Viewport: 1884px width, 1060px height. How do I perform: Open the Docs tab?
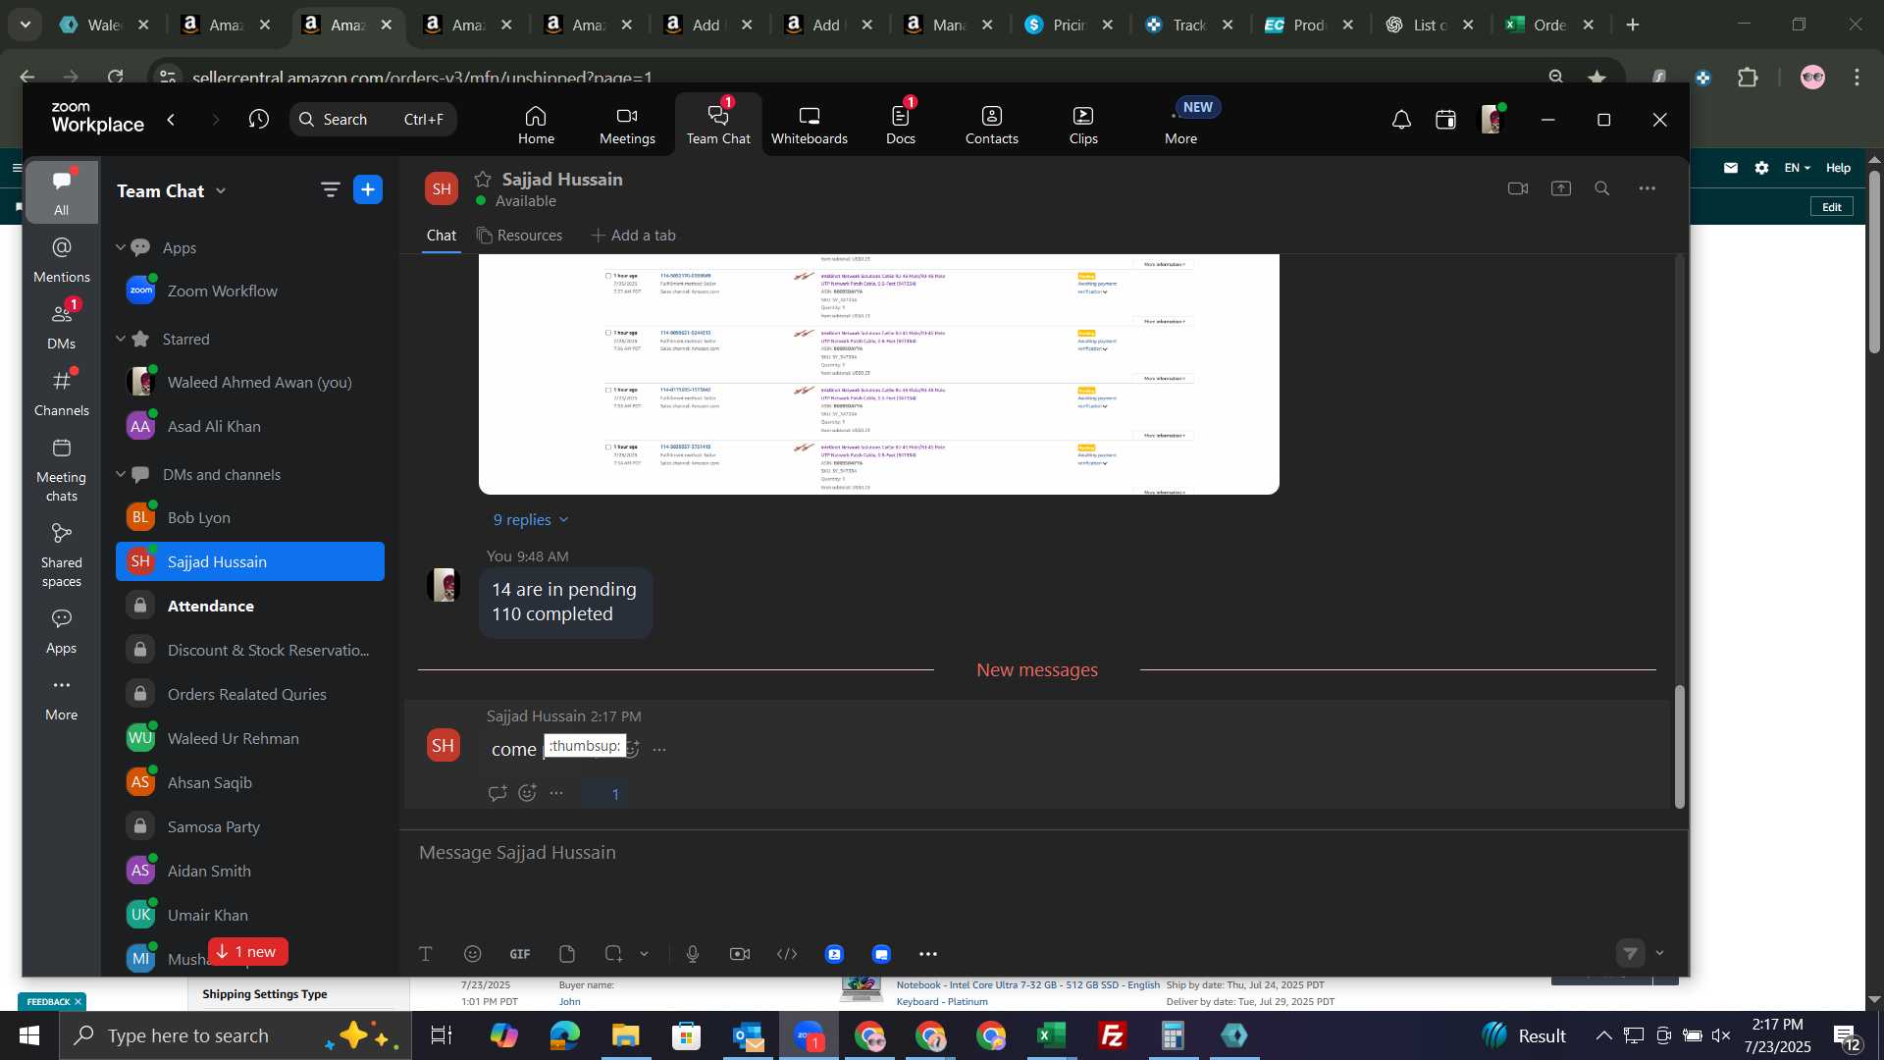point(900,125)
